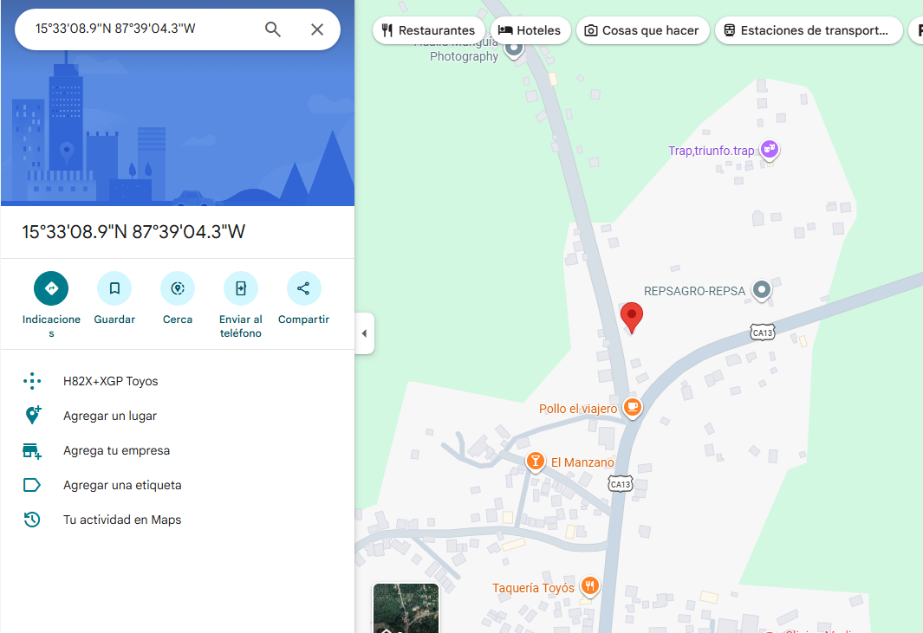The width and height of the screenshot is (923, 633).
Task: Select the Hoteles filter chip
Action: coord(530,30)
